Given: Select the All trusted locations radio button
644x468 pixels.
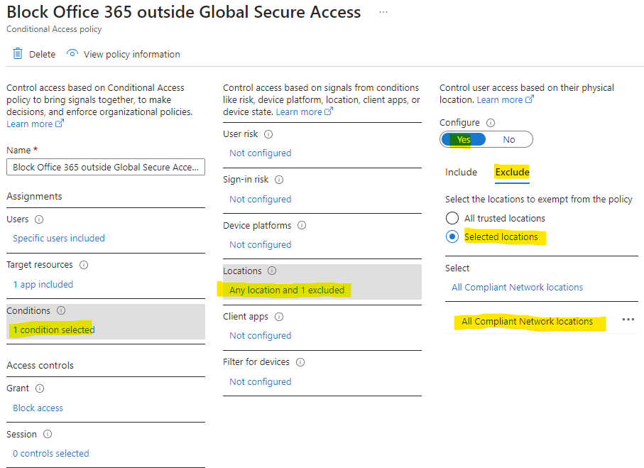Looking at the screenshot, I should (452, 218).
